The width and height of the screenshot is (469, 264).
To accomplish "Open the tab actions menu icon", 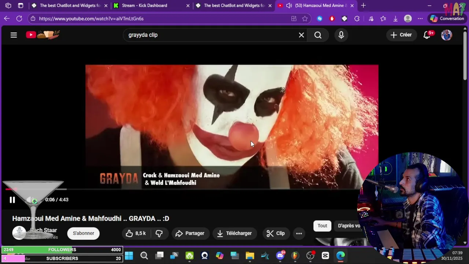I will [21, 5].
